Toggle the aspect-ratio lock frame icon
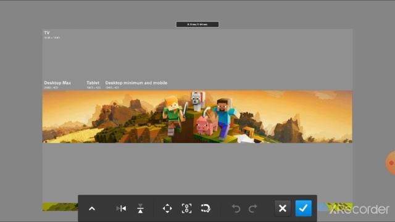Viewport: 395px width, 222px height. tap(186, 208)
